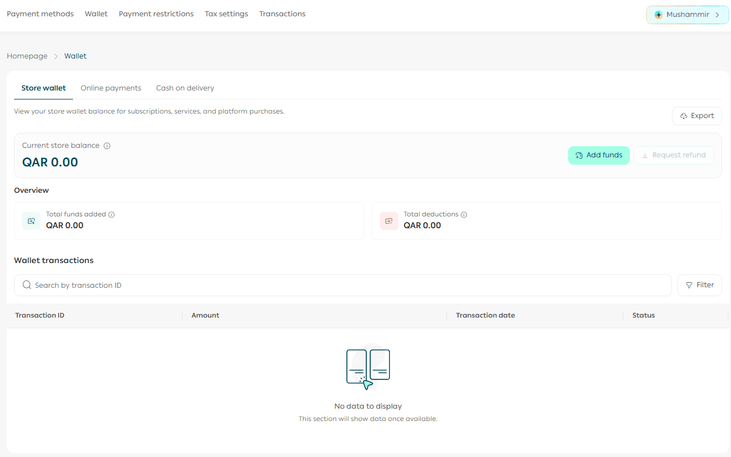Click the Request refund button

(x=673, y=155)
